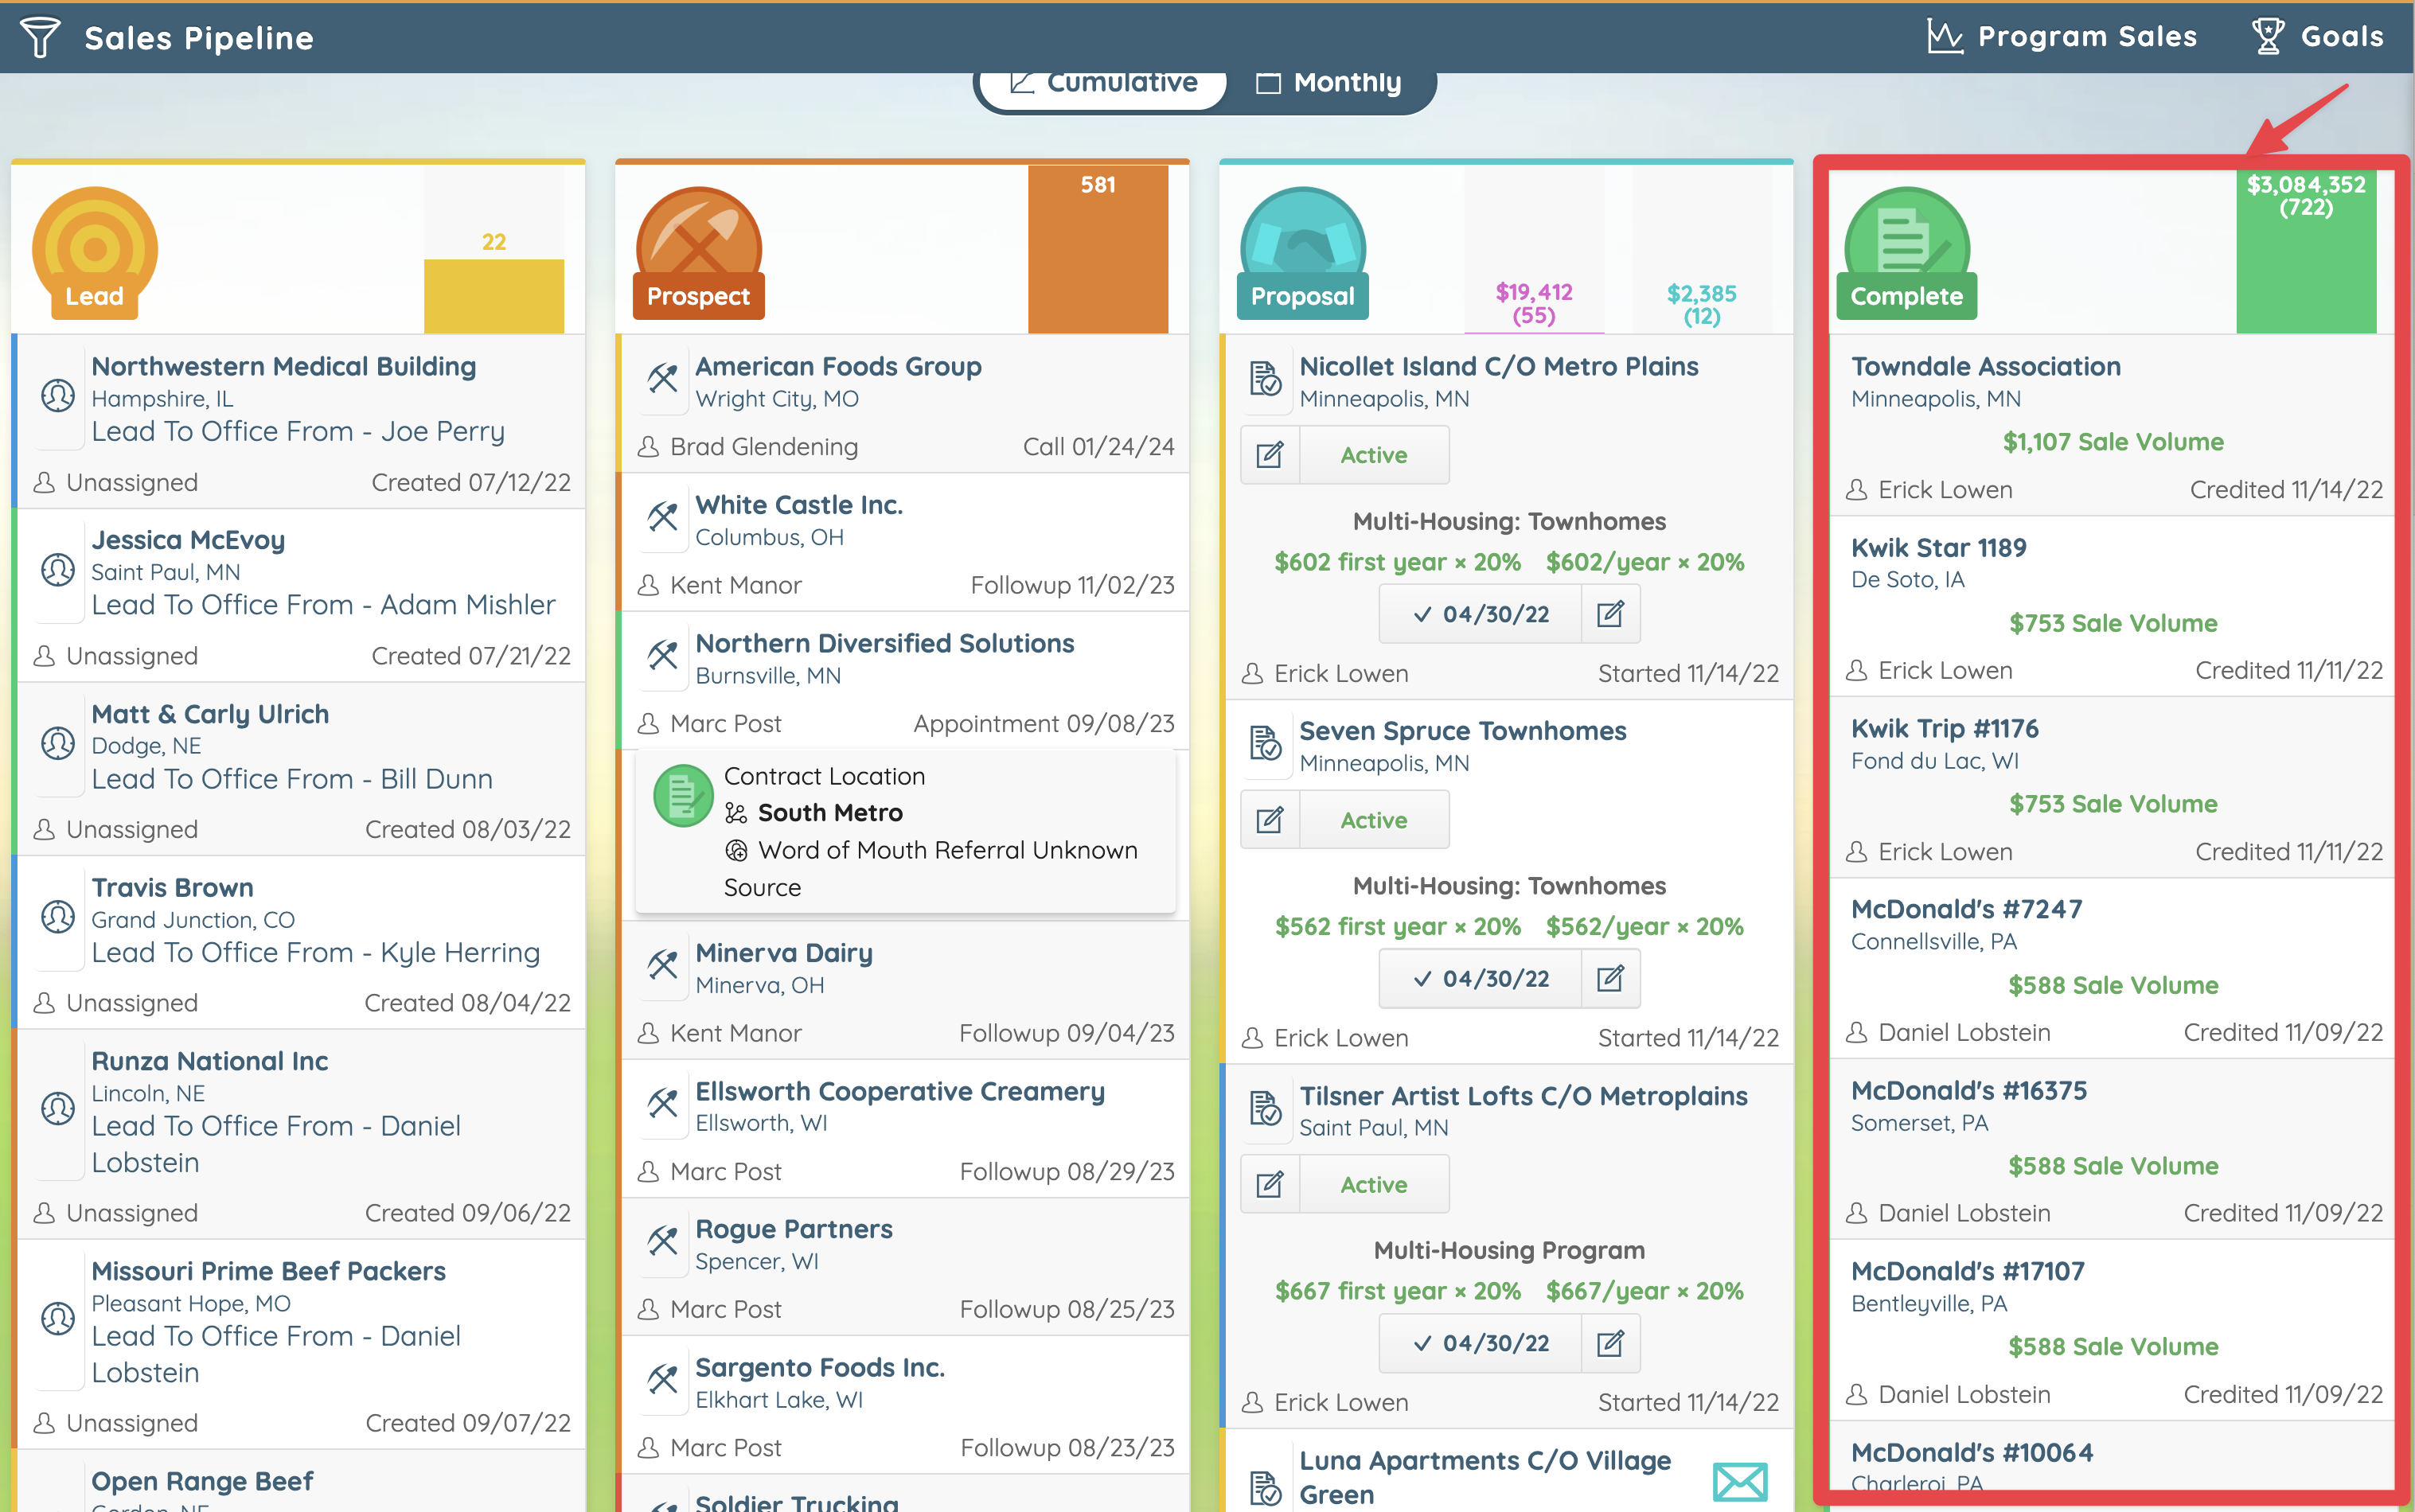Edit program icon beside Tilsner Lofts date
Screen dimensions: 2415x1512
coord(1611,1343)
